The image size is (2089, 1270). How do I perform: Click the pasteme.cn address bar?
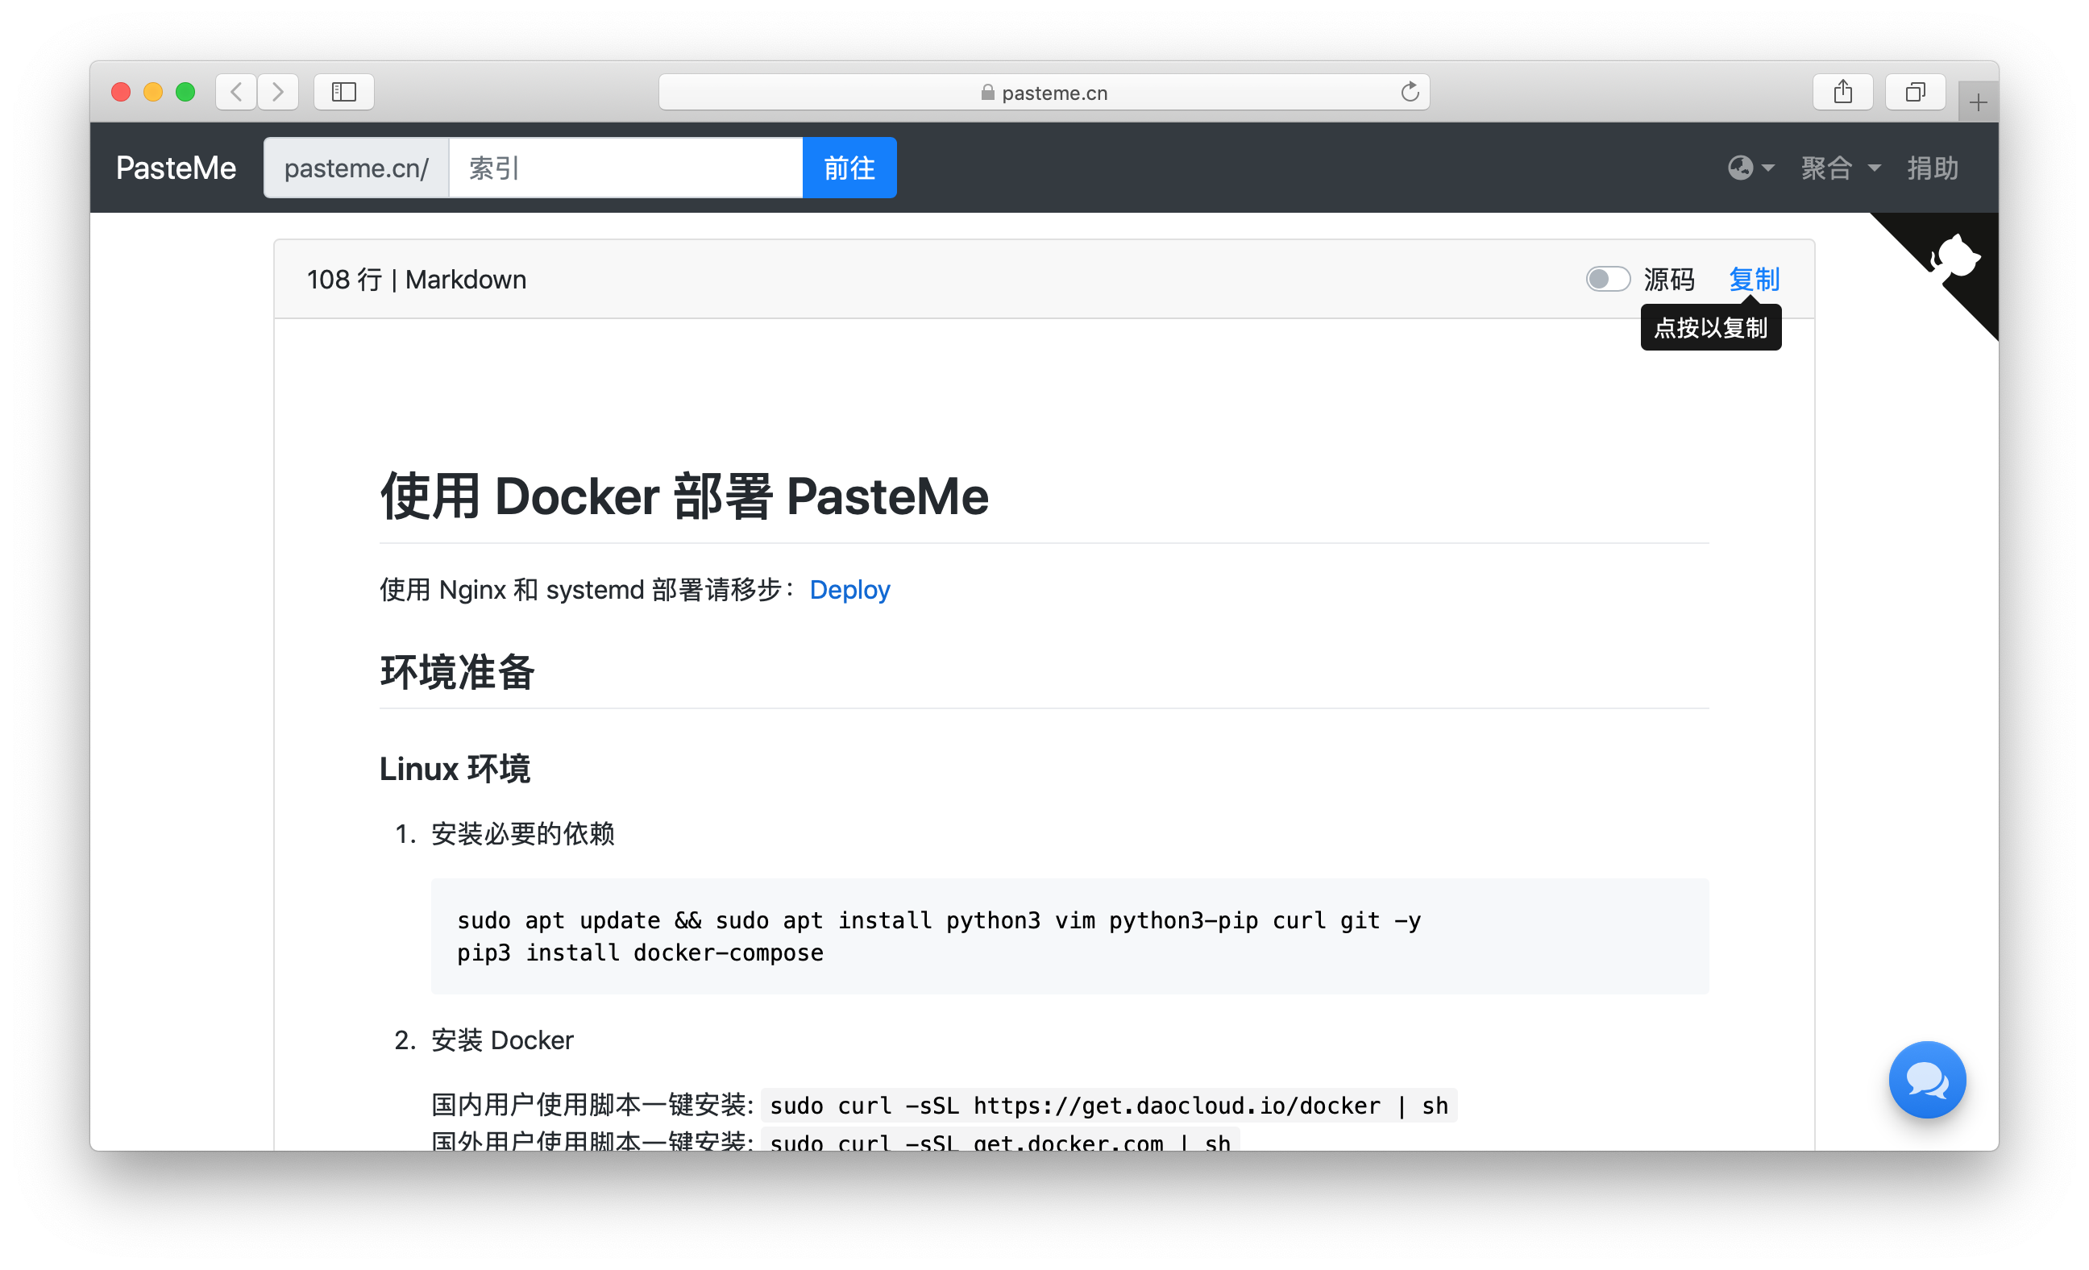coord(1044,93)
